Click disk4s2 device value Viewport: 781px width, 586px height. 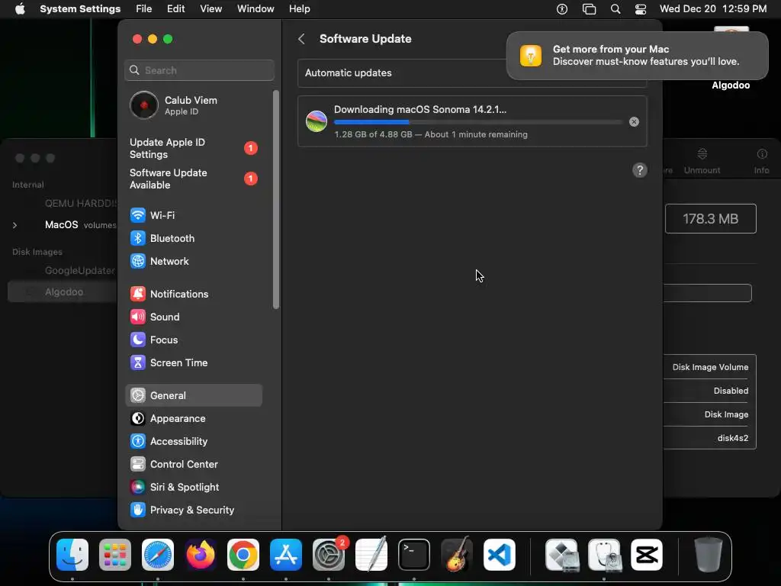733,438
